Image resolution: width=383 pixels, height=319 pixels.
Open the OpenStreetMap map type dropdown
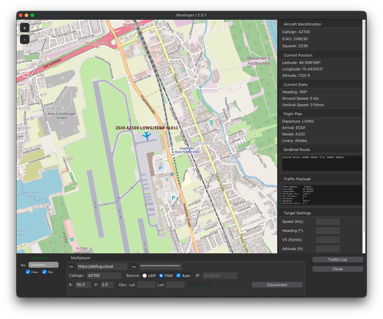point(44,265)
